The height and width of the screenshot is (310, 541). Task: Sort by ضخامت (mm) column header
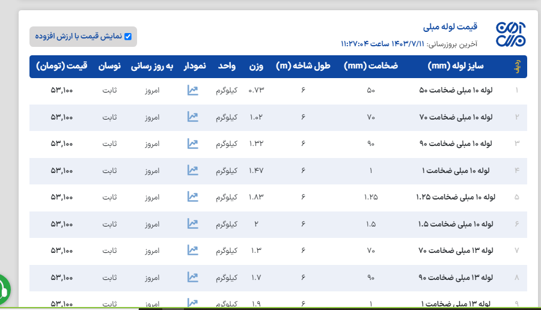[371, 66]
